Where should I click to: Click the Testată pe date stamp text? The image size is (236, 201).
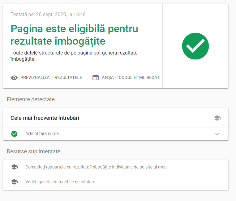(48, 14)
